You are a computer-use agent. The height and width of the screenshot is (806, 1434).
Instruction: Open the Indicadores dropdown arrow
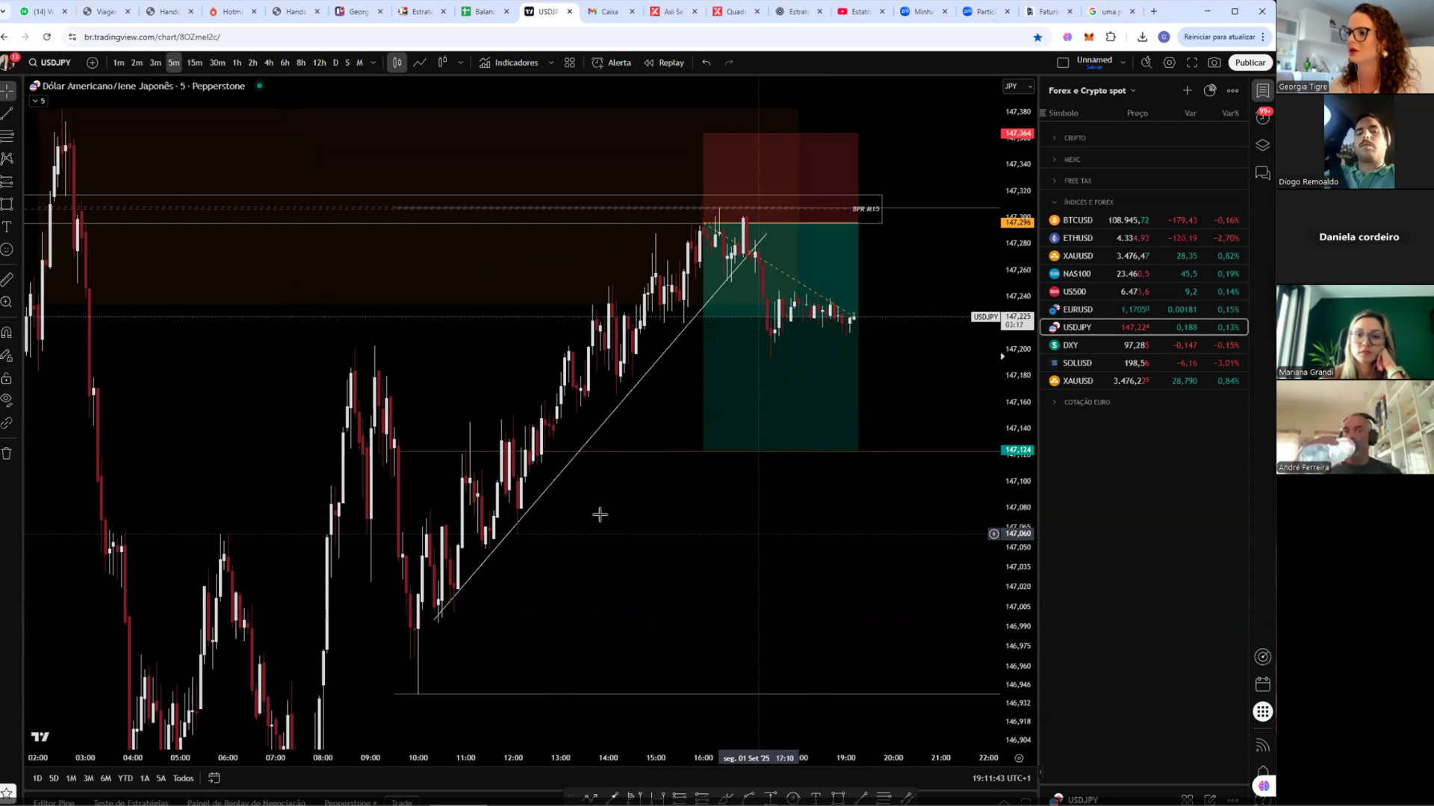pos(551,63)
